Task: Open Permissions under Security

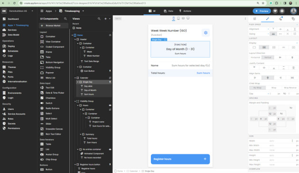Action: 14,128
